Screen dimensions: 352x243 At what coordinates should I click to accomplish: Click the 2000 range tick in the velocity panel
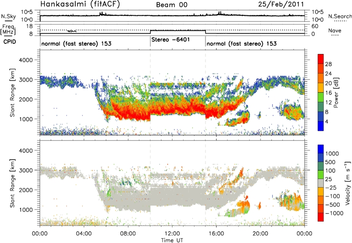26,190
